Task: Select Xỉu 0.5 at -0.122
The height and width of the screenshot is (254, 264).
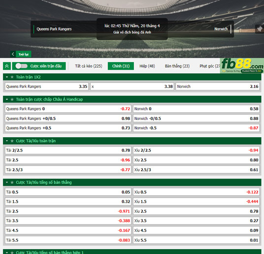Action: tap(196, 192)
